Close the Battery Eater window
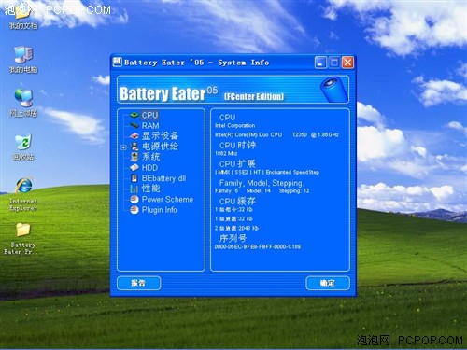The image size is (467, 350). [x=347, y=63]
